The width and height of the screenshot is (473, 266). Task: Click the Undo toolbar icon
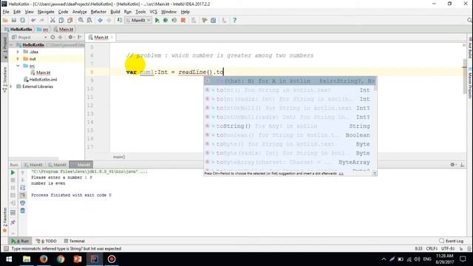coord(33,20)
